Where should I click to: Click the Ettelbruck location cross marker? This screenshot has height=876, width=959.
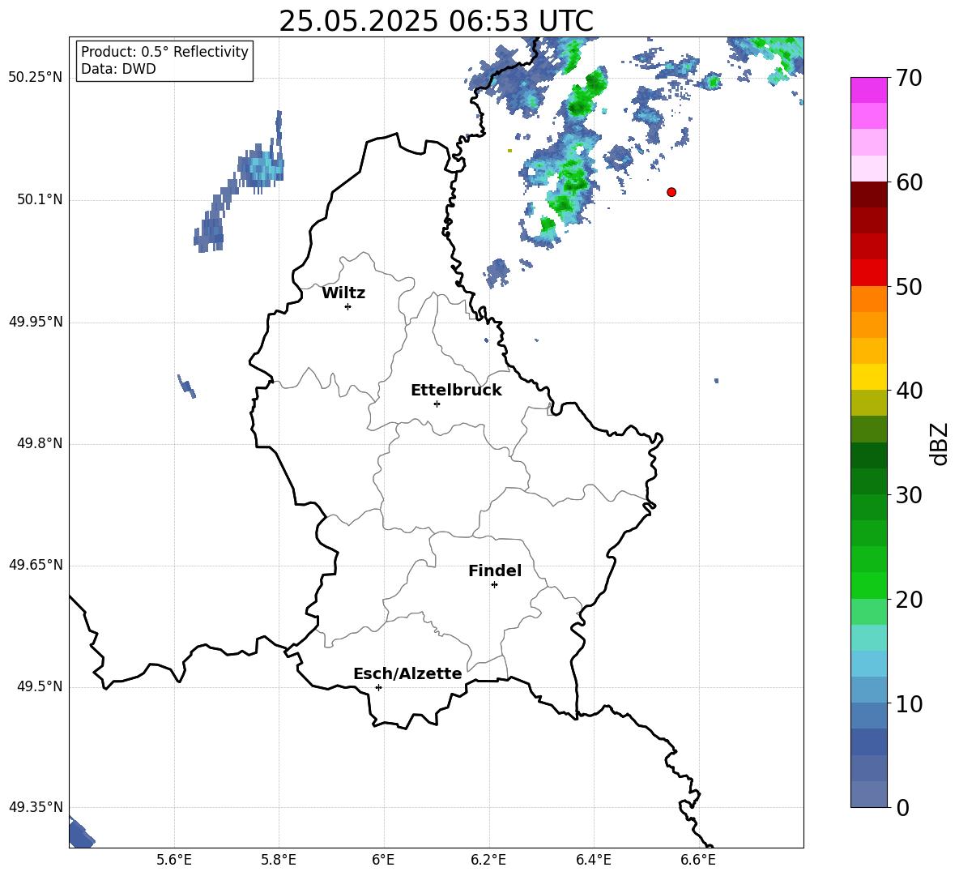coord(437,404)
